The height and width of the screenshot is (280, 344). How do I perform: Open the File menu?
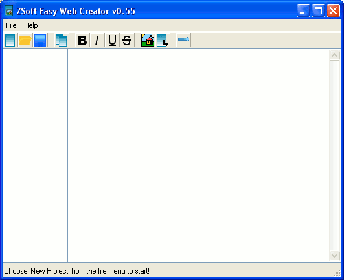tap(11, 25)
